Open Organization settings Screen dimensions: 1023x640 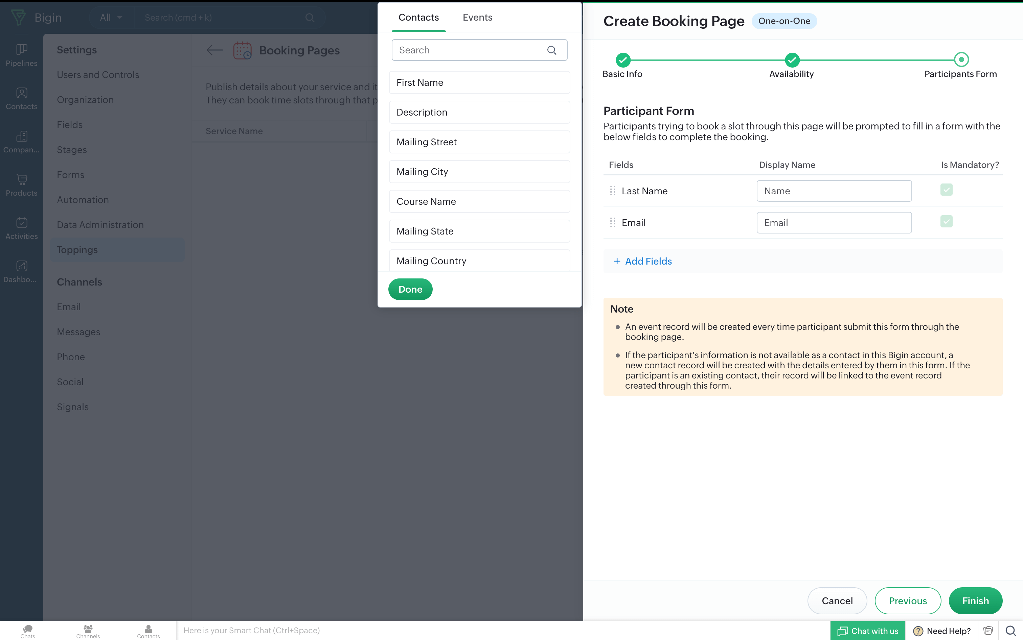pos(85,100)
